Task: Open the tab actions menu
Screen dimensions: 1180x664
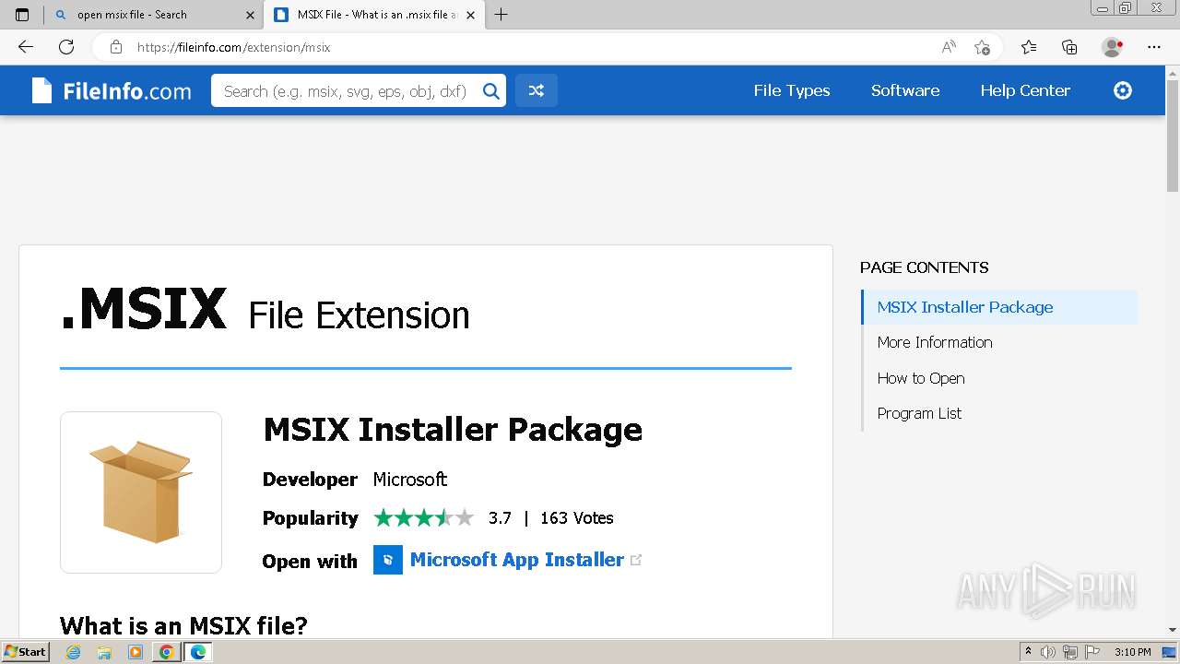Action: (x=22, y=15)
